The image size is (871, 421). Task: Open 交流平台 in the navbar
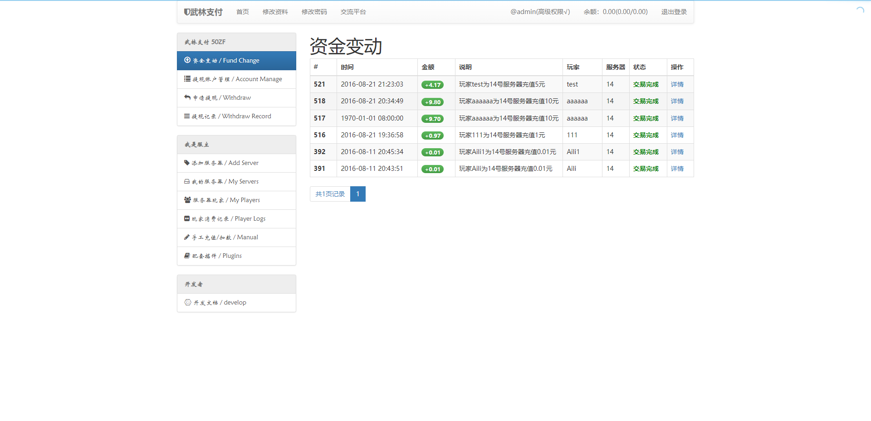point(353,12)
